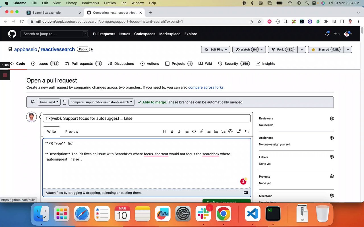The height and width of the screenshot is (227, 364).
Task: Open the notifications bell
Action: pyautogui.click(x=327, y=34)
